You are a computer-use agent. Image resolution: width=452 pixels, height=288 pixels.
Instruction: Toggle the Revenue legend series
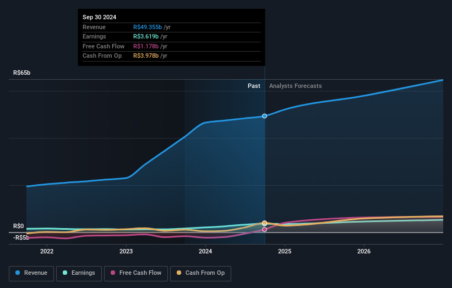(31, 273)
